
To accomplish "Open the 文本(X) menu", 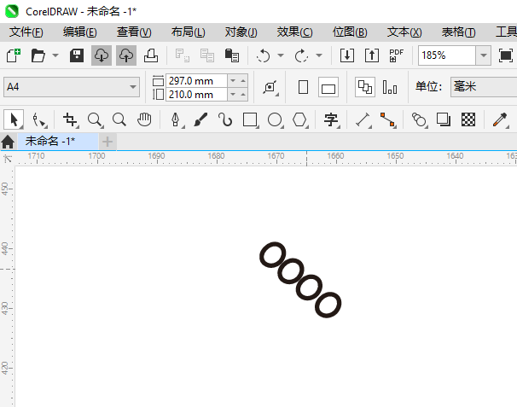I will (404, 32).
